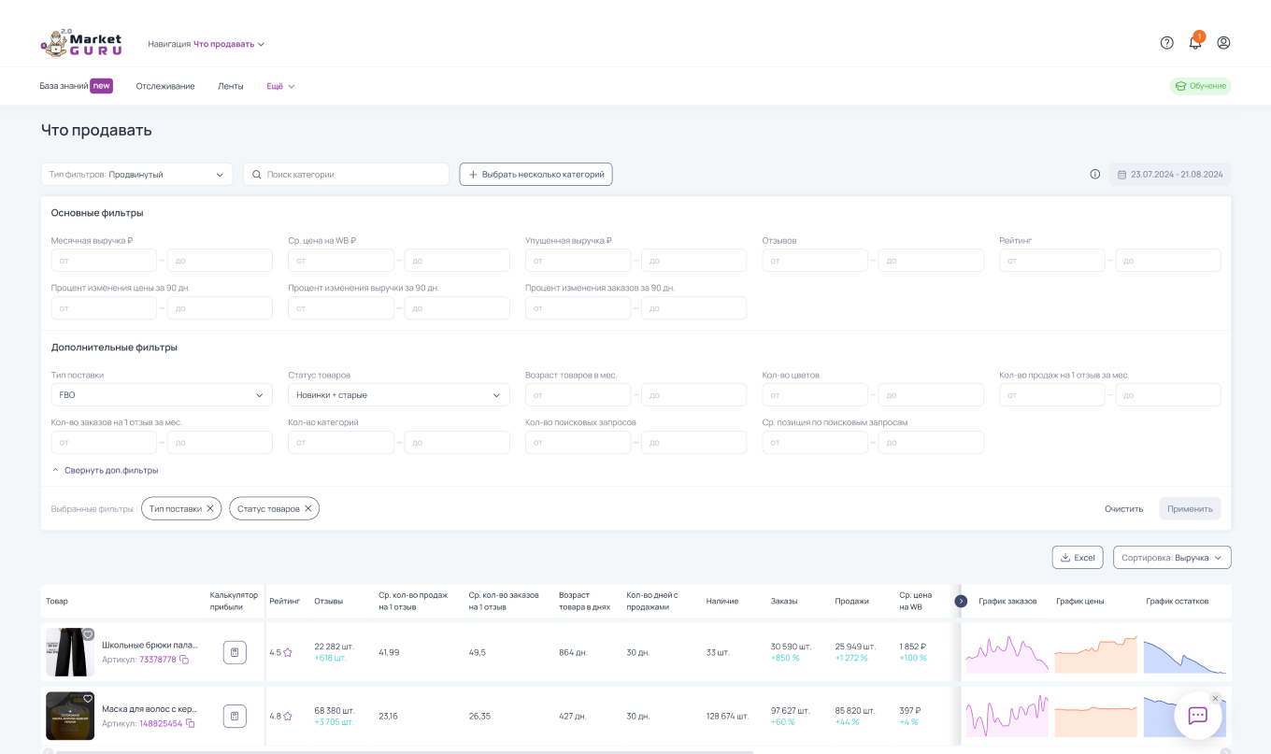Open Маска для волос product thumbnail
Screen dimensions: 1271x754
click(x=70, y=716)
